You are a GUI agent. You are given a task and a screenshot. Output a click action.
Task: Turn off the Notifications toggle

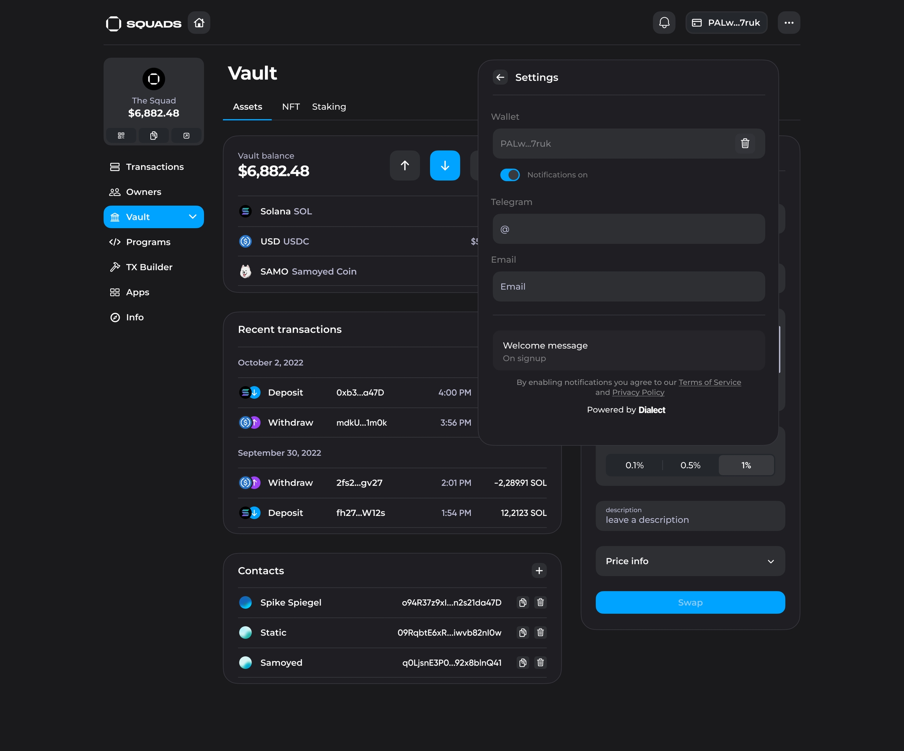point(510,175)
